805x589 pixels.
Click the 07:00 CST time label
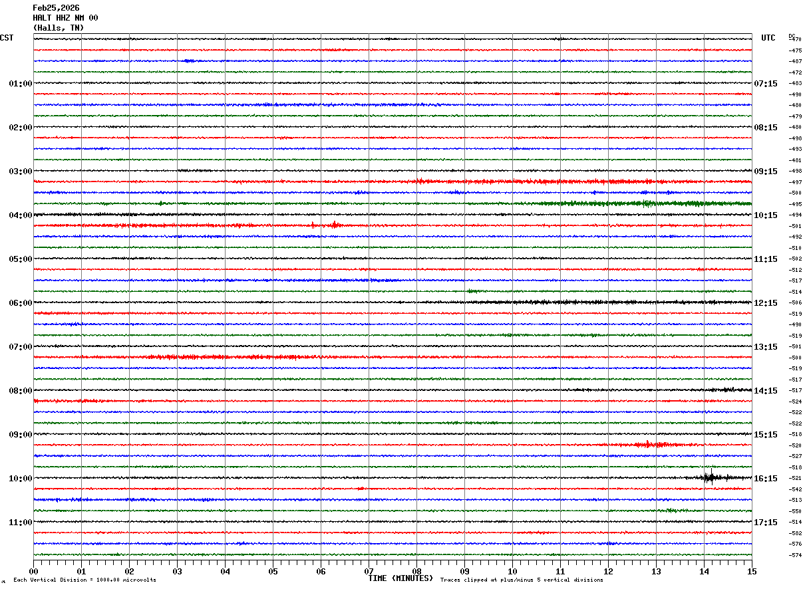tap(21, 347)
